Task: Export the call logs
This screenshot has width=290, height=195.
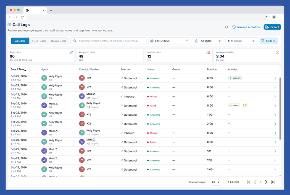Action: click(272, 27)
